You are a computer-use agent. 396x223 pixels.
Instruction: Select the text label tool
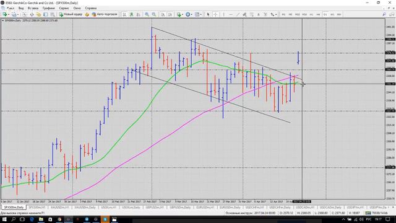[x=265, y=14]
